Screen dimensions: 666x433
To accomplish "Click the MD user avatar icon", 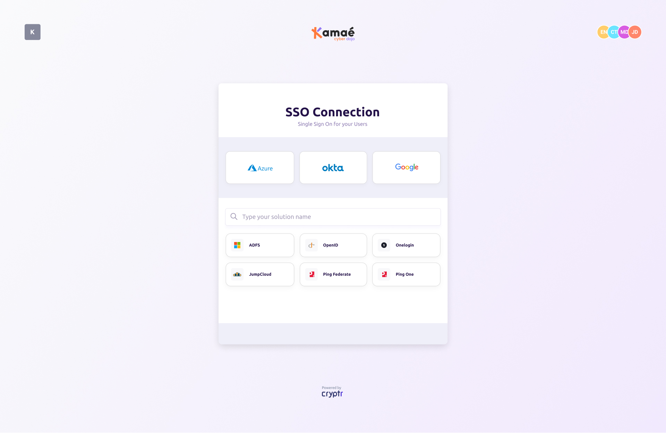I will (x=624, y=32).
